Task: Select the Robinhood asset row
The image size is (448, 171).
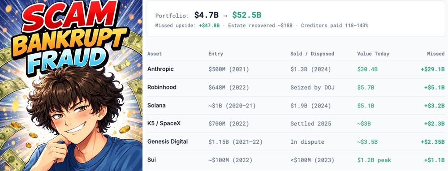Action: point(296,87)
